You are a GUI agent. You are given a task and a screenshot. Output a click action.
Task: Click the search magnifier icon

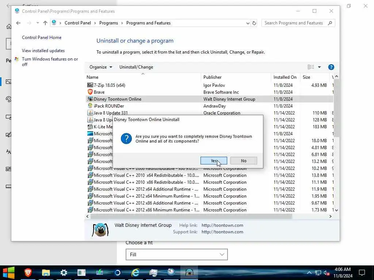[330, 23]
